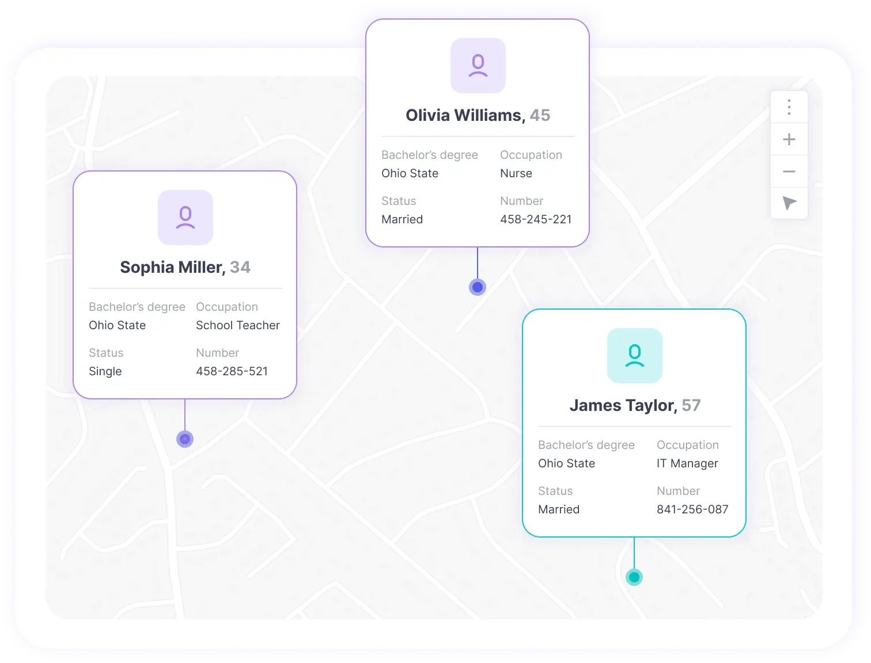Call Sophia's number 458-285-521

click(232, 371)
